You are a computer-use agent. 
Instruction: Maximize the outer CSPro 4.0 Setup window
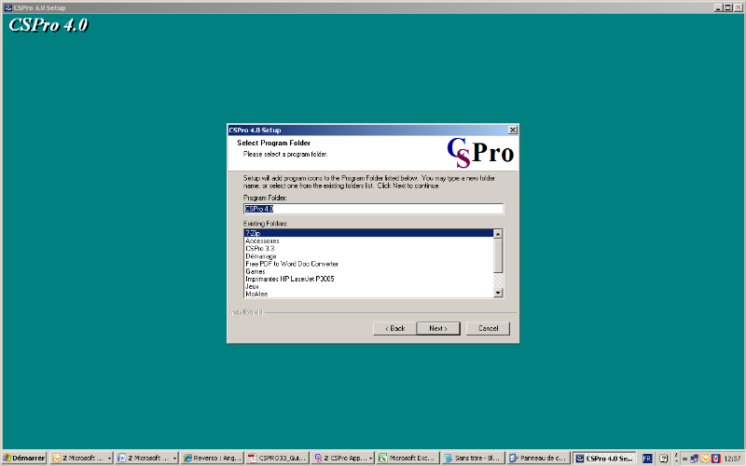tap(727, 7)
